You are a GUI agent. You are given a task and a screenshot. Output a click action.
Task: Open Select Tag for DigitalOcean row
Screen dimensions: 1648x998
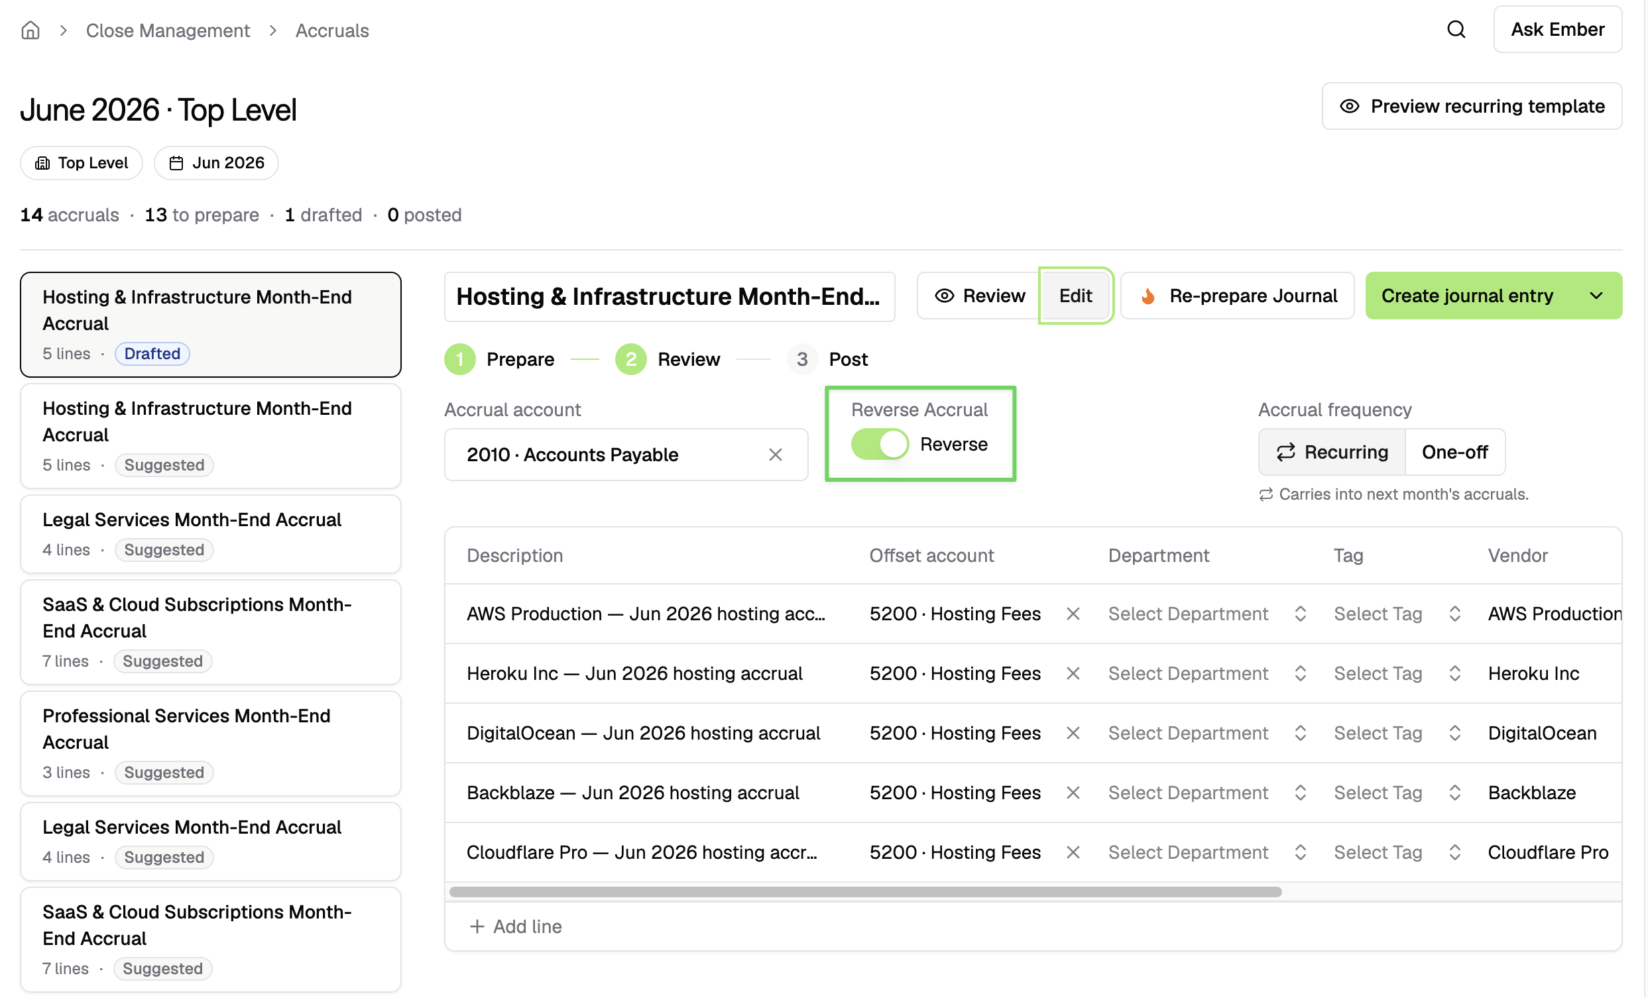tap(1397, 734)
